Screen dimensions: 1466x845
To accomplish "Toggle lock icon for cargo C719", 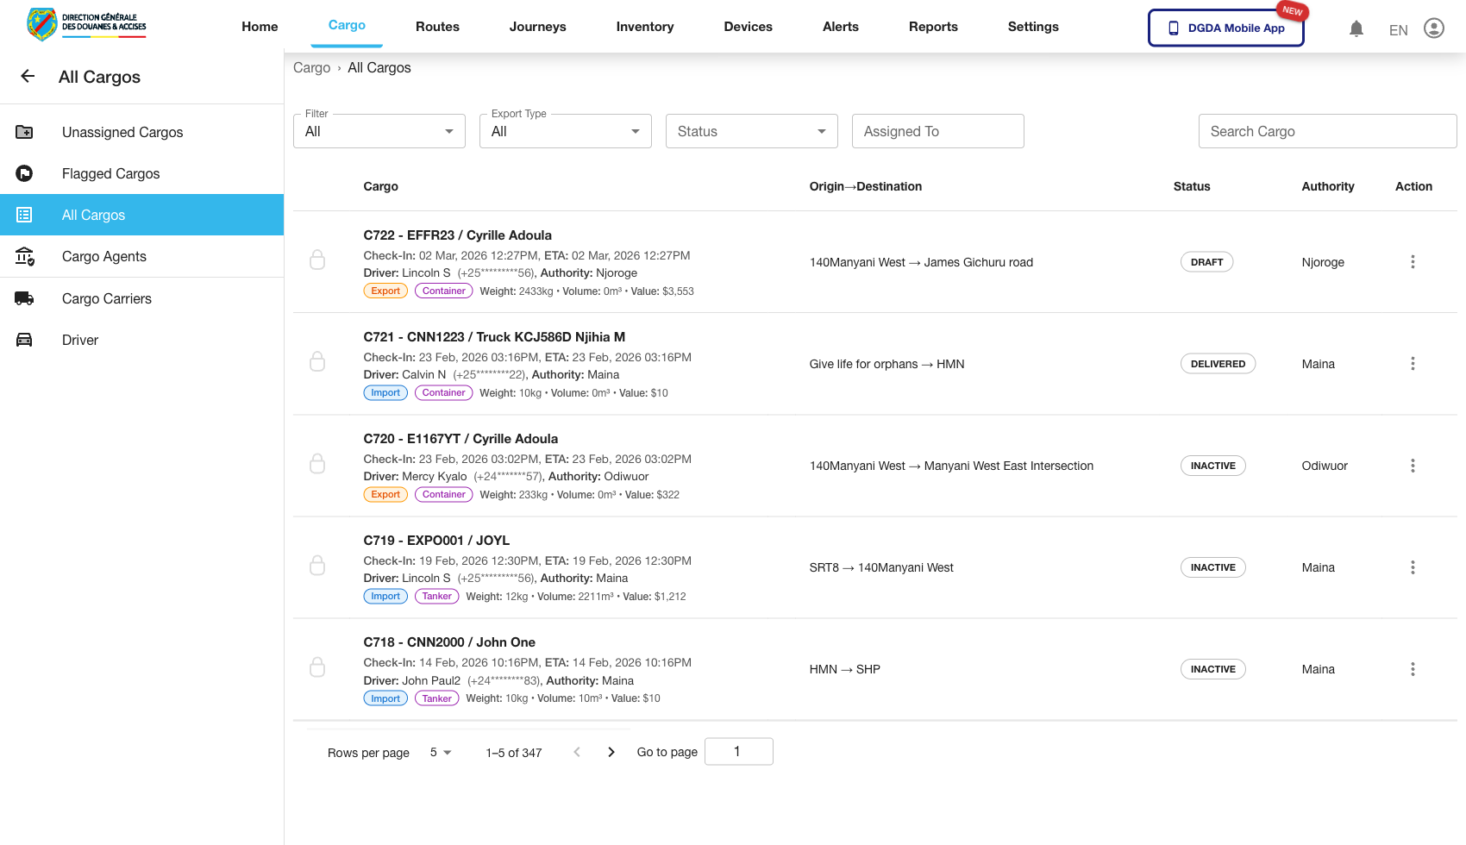I will point(317,566).
